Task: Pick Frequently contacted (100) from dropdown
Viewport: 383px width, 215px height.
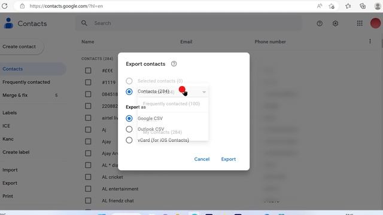Action: click(171, 104)
